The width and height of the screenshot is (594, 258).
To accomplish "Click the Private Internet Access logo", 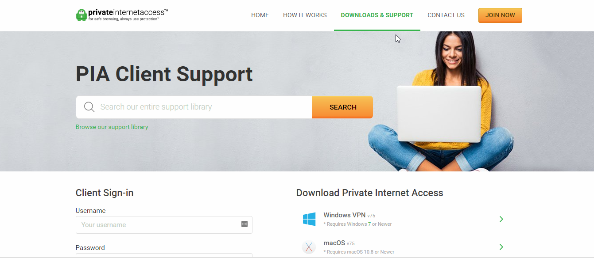I will [122, 15].
